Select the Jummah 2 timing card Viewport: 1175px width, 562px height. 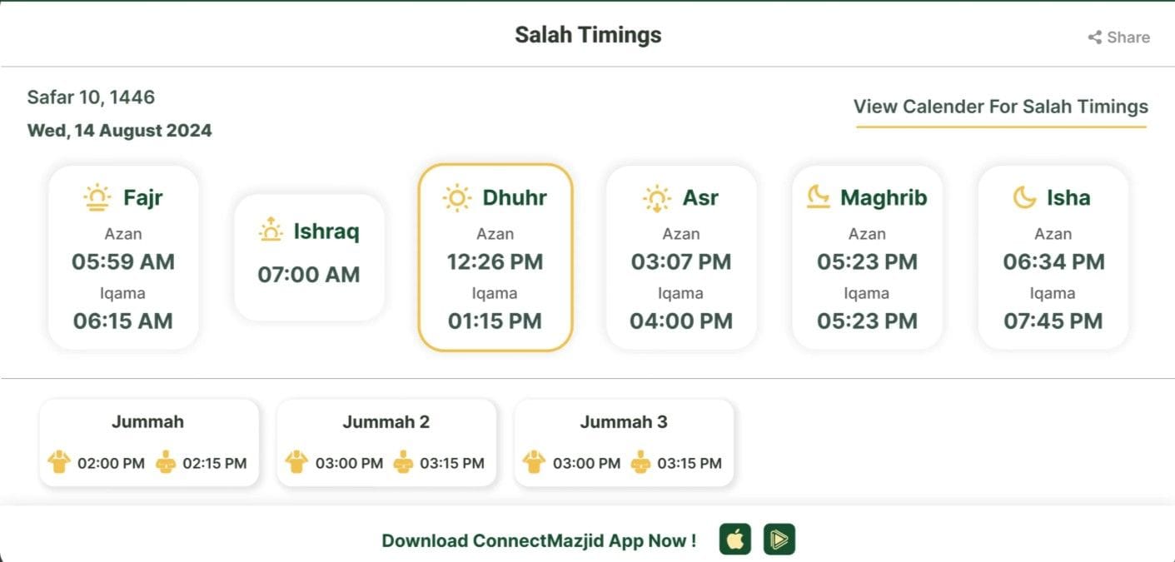pyautogui.click(x=386, y=442)
